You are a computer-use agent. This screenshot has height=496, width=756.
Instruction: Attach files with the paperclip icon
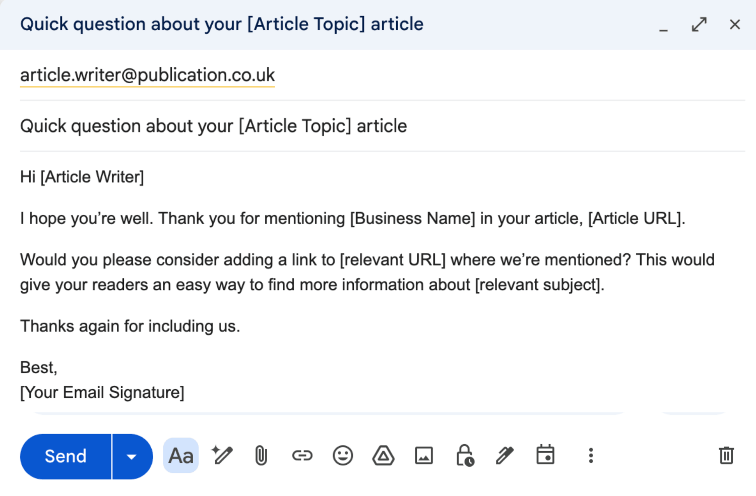point(261,456)
